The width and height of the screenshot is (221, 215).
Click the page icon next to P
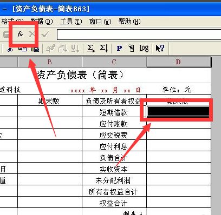[x=131, y=48]
